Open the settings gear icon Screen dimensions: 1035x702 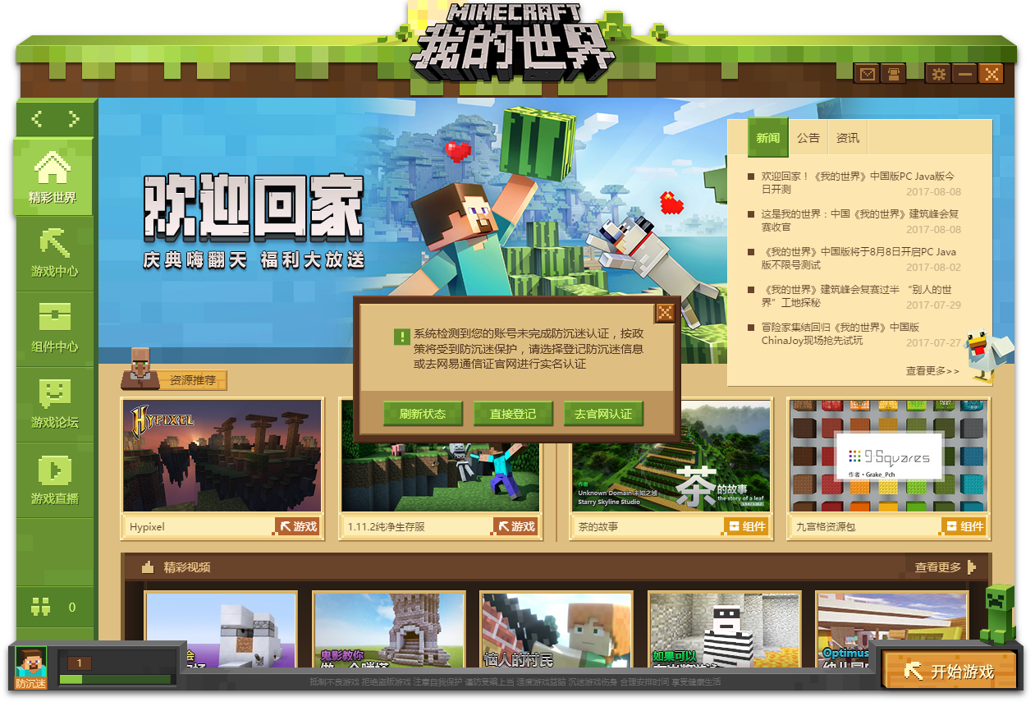point(938,74)
